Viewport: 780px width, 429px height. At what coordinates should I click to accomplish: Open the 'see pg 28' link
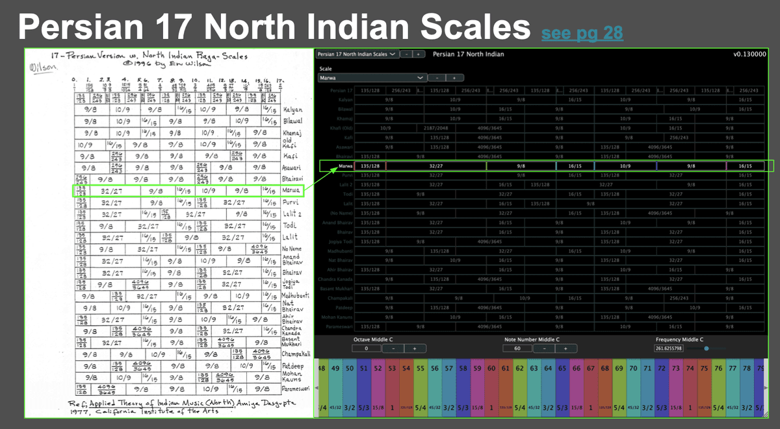point(582,32)
